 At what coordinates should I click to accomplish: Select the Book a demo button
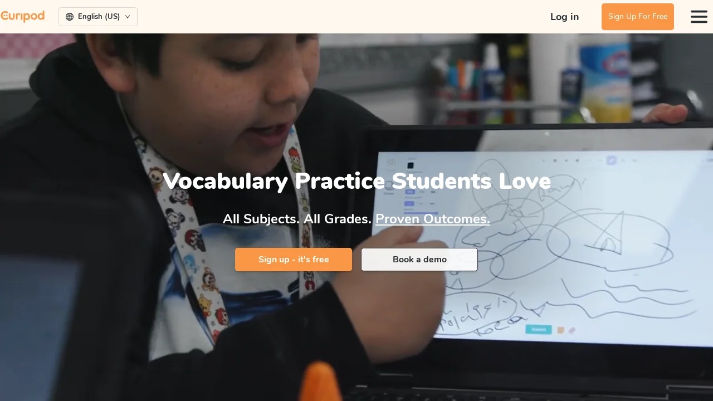pos(419,260)
